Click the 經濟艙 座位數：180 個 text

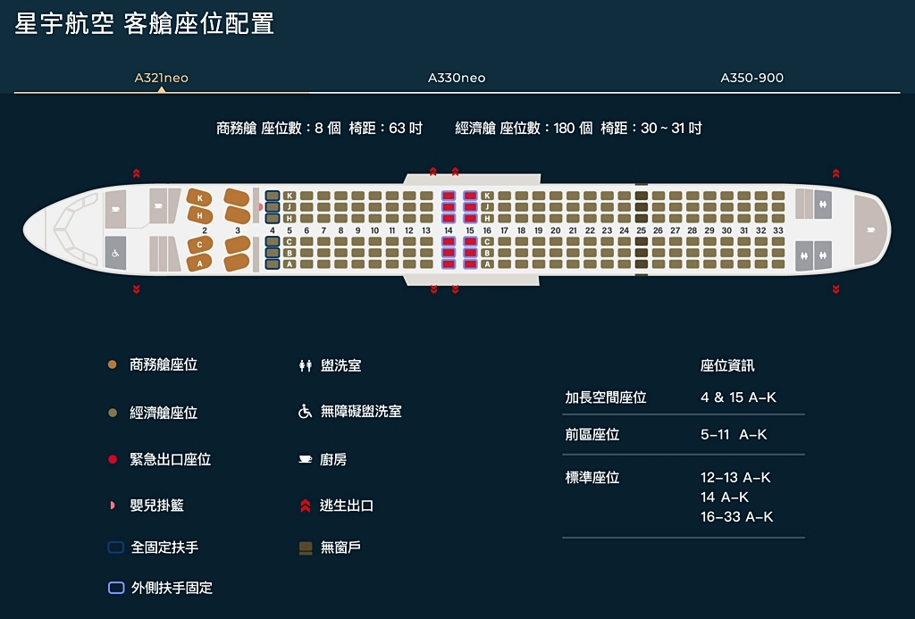point(524,129)
